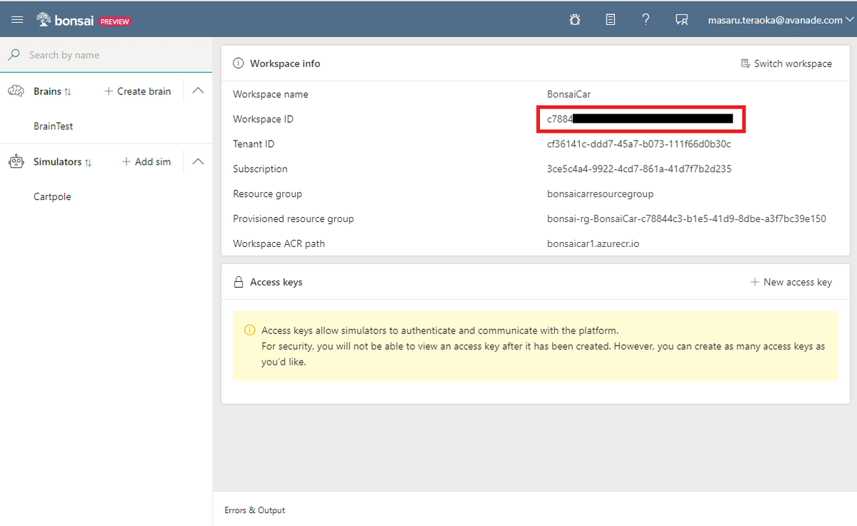The image size is (857, 526).
Task: Click the Access keys heading
Action: (x=276, y=283)
